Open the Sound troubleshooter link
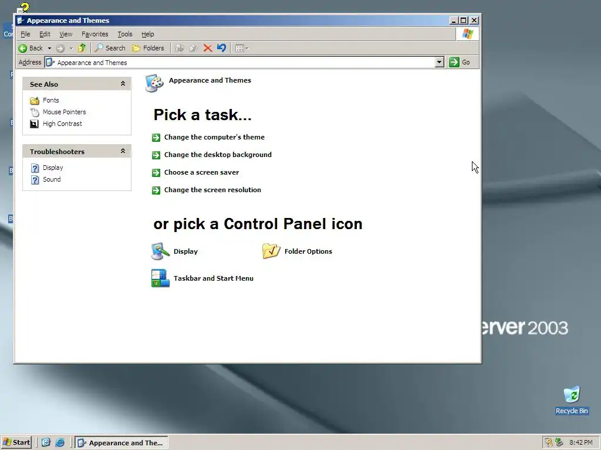This screenshot has height=450, width=601. click(x=52, y=179)
